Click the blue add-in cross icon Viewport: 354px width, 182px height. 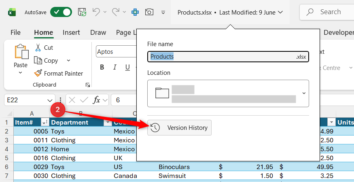click(x=135, y=12)
